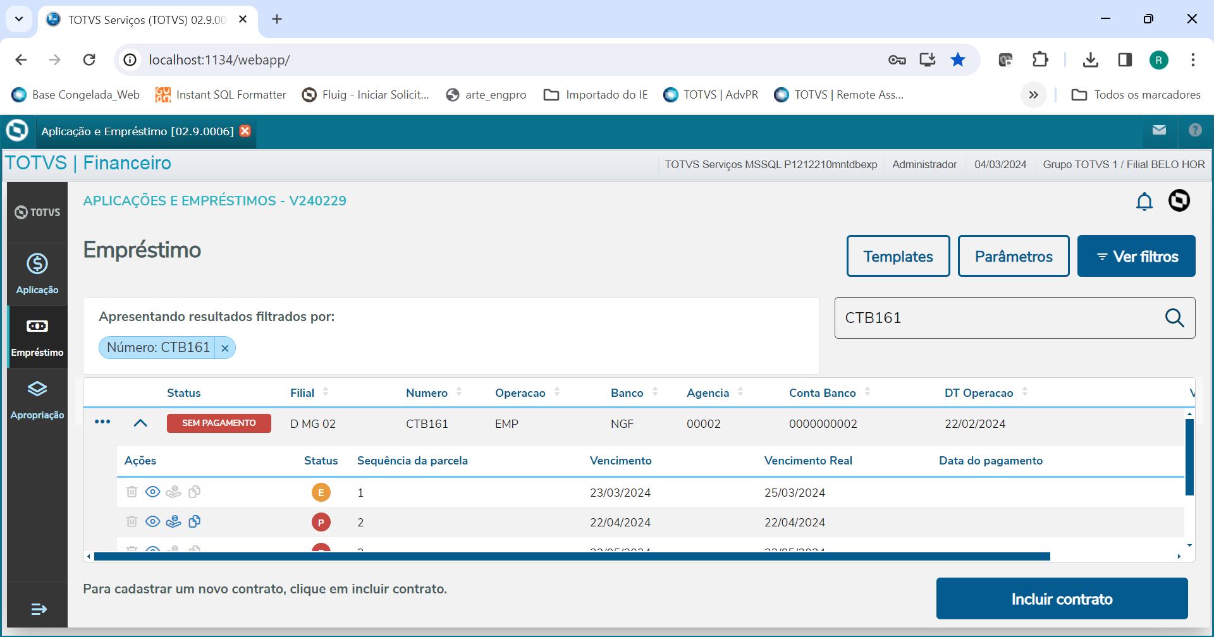Open the password key icon in address bar
Viewport: 1214px width, 637px height.
click(x=897, y=60)
